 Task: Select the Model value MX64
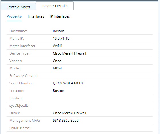click(57, 68)
